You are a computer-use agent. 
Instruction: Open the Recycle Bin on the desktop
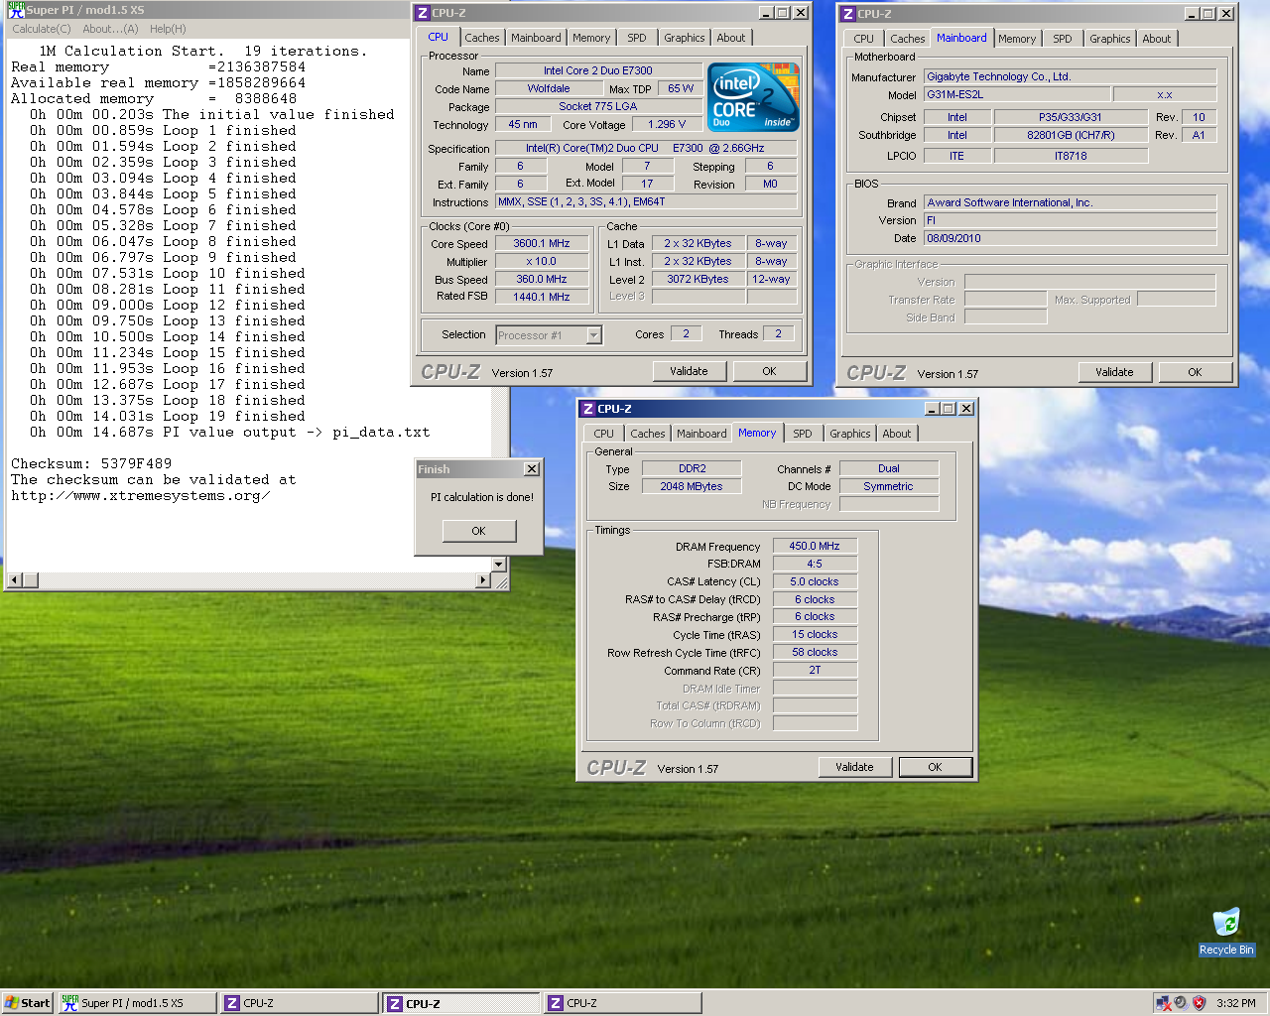(1226, 932)
